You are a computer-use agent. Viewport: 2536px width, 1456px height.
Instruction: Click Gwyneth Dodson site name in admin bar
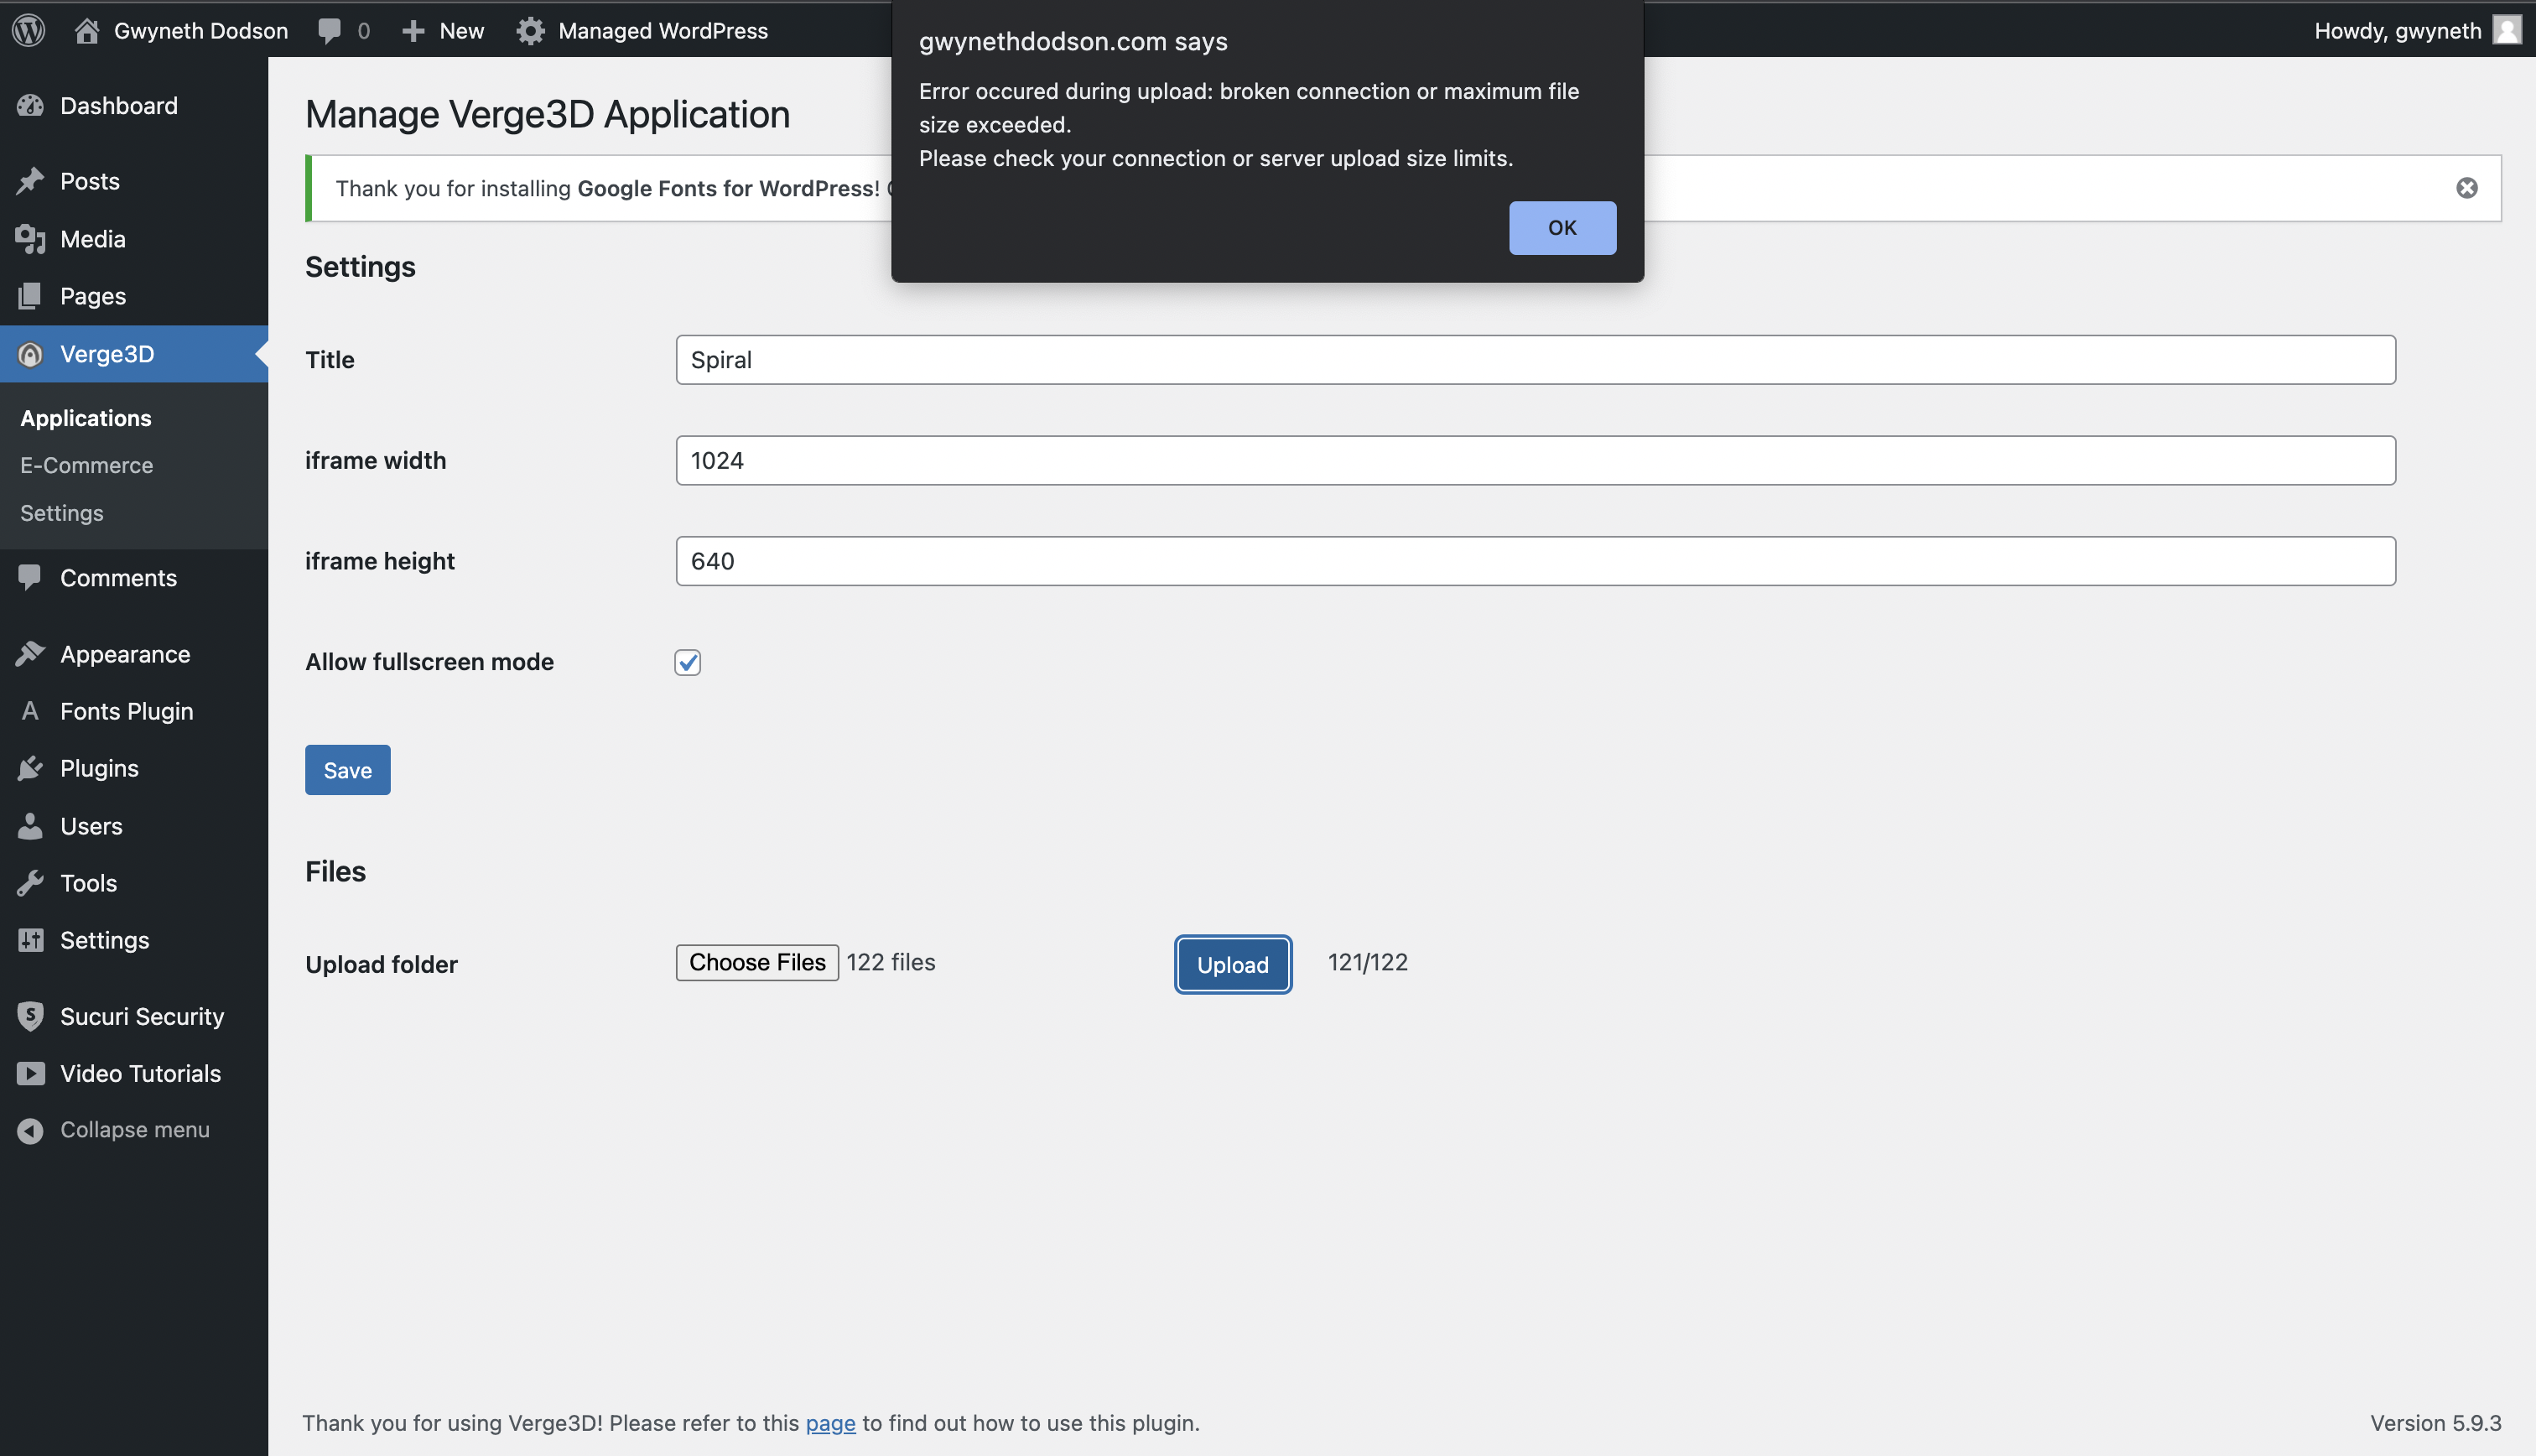pyautogui.click(x=201, y=31)
